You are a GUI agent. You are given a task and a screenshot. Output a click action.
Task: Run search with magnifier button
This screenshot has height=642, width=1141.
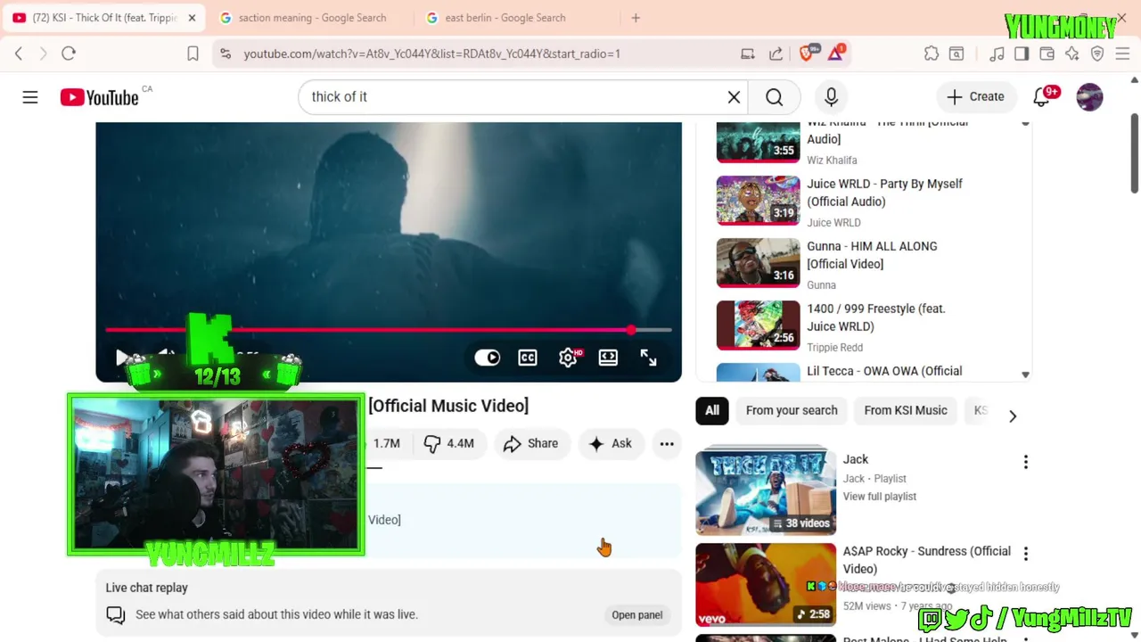coord(774,97)
